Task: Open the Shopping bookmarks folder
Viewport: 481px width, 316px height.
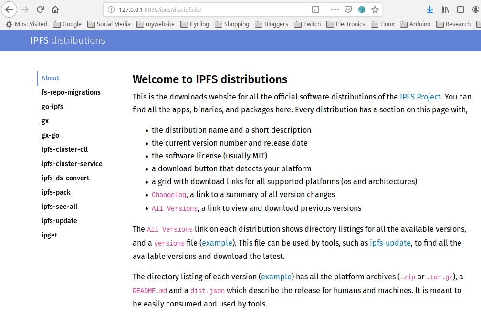Action: pos(232,24)
